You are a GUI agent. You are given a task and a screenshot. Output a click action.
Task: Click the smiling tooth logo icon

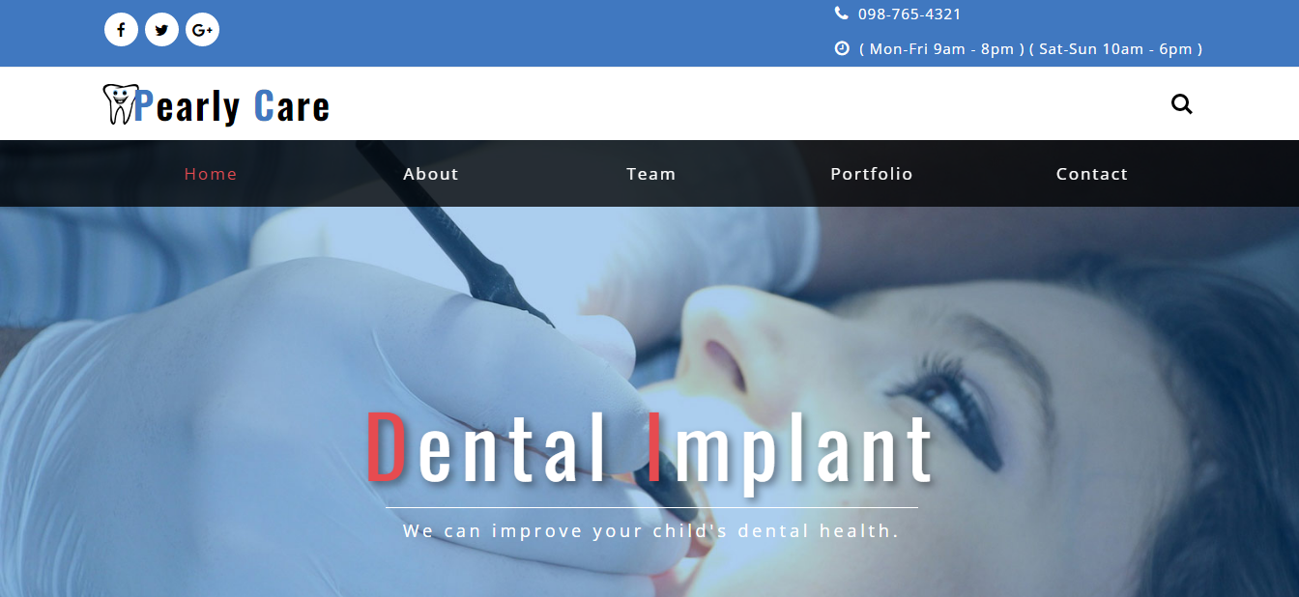(118, 103)
